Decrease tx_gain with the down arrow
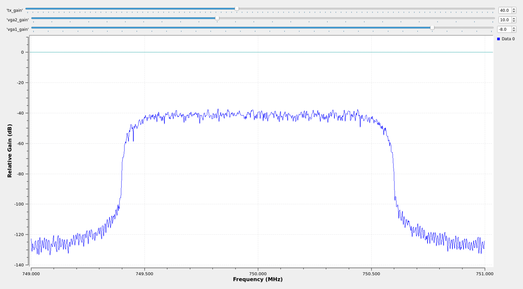 coord(514,12)
